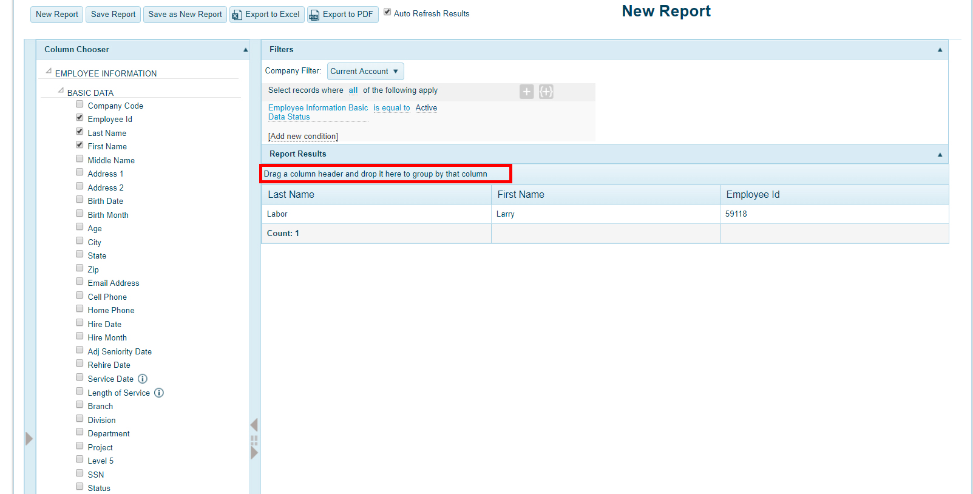Check the Project checkbox
Viewport: 973px width, 494px height.
point(80,446)
